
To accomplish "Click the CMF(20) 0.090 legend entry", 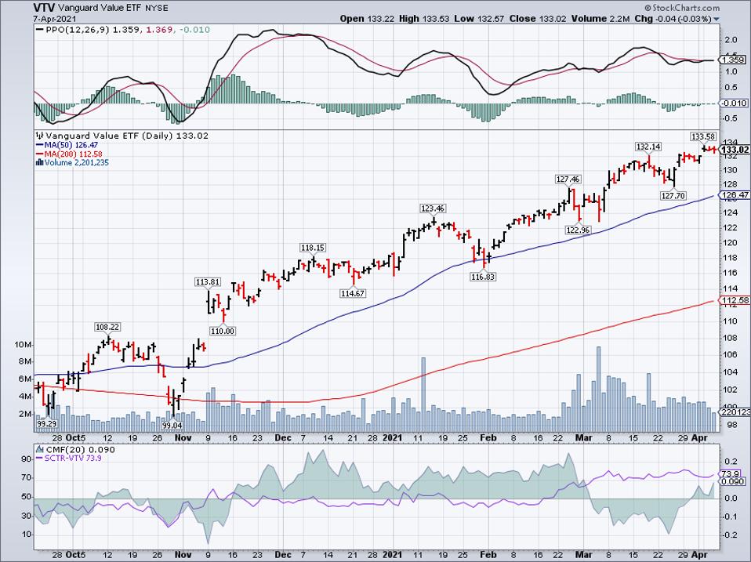I will [x=80, y=449].
